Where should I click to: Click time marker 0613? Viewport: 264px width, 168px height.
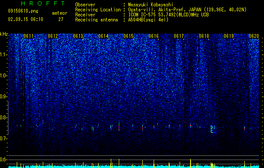[78, 36]
